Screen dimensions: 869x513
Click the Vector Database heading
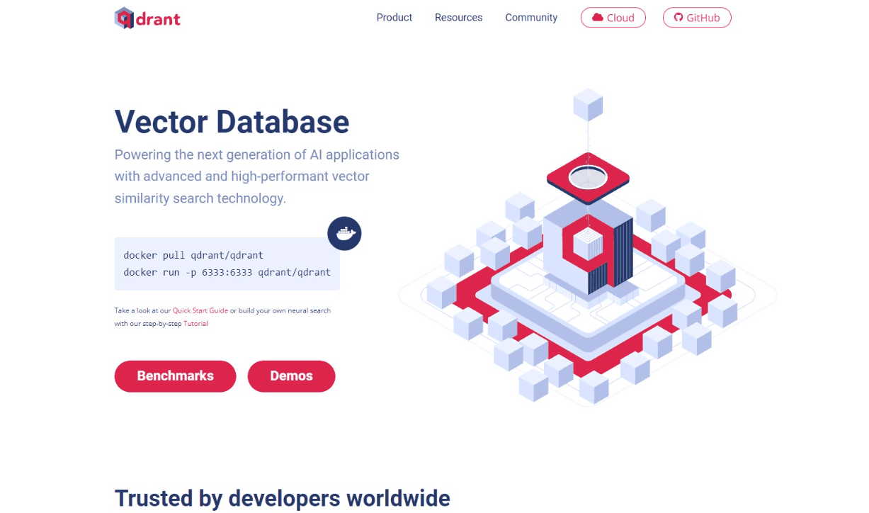click(x=232, y=122)
